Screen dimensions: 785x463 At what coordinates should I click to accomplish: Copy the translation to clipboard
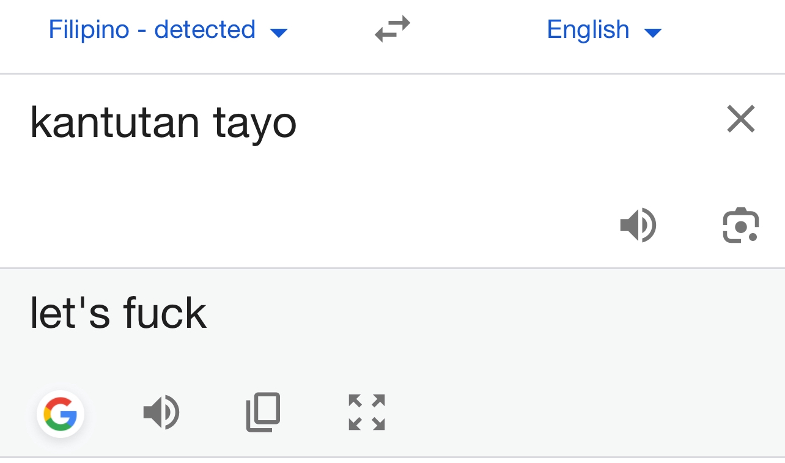click(264, 412)
